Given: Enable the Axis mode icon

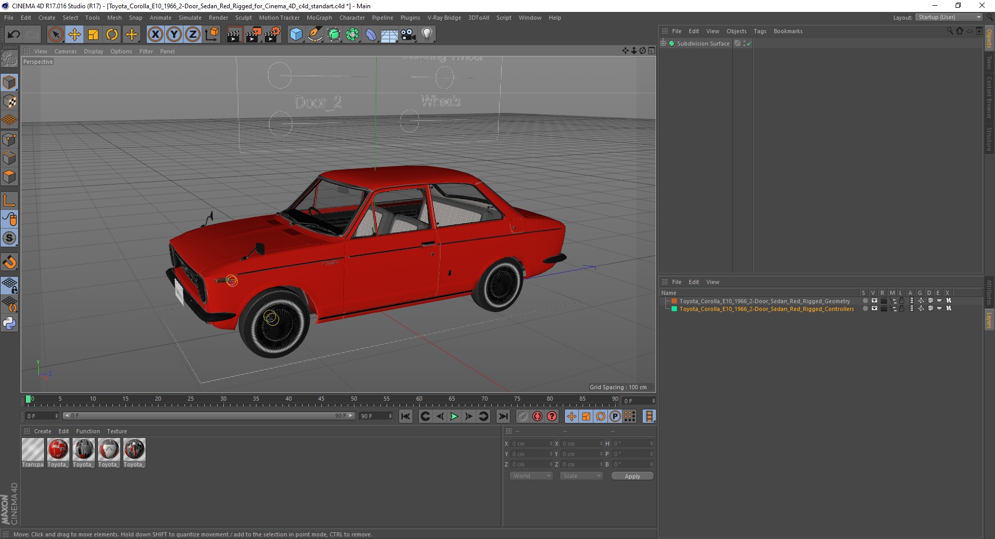Looking at the screenshot, I should pyautogui.click(x=9, y=201).
